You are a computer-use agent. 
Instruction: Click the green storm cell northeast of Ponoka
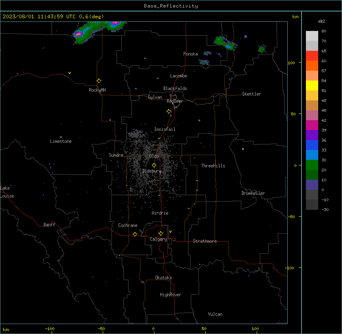[225, 43]
